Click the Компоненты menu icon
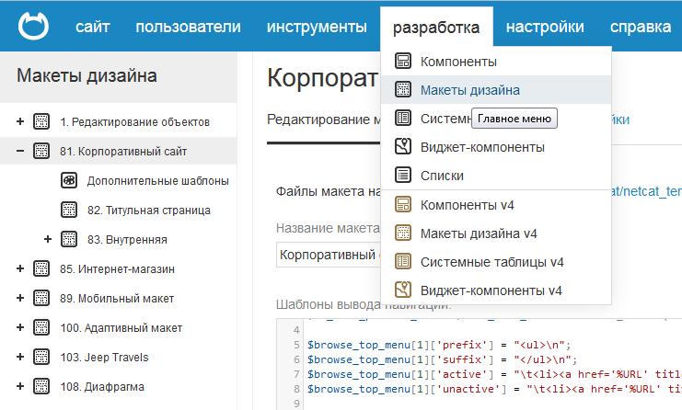Image resolution: width=682 pixels, height=410 pixels. pos(402,62)
